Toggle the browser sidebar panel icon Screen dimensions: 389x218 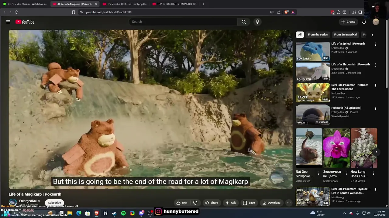pos(360,12)
